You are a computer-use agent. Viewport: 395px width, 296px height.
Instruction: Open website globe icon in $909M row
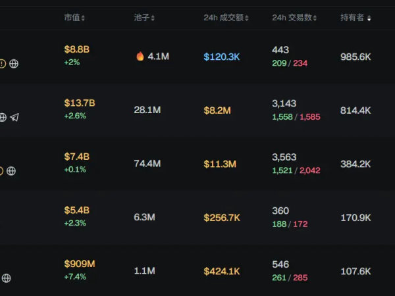click(7, 278)
